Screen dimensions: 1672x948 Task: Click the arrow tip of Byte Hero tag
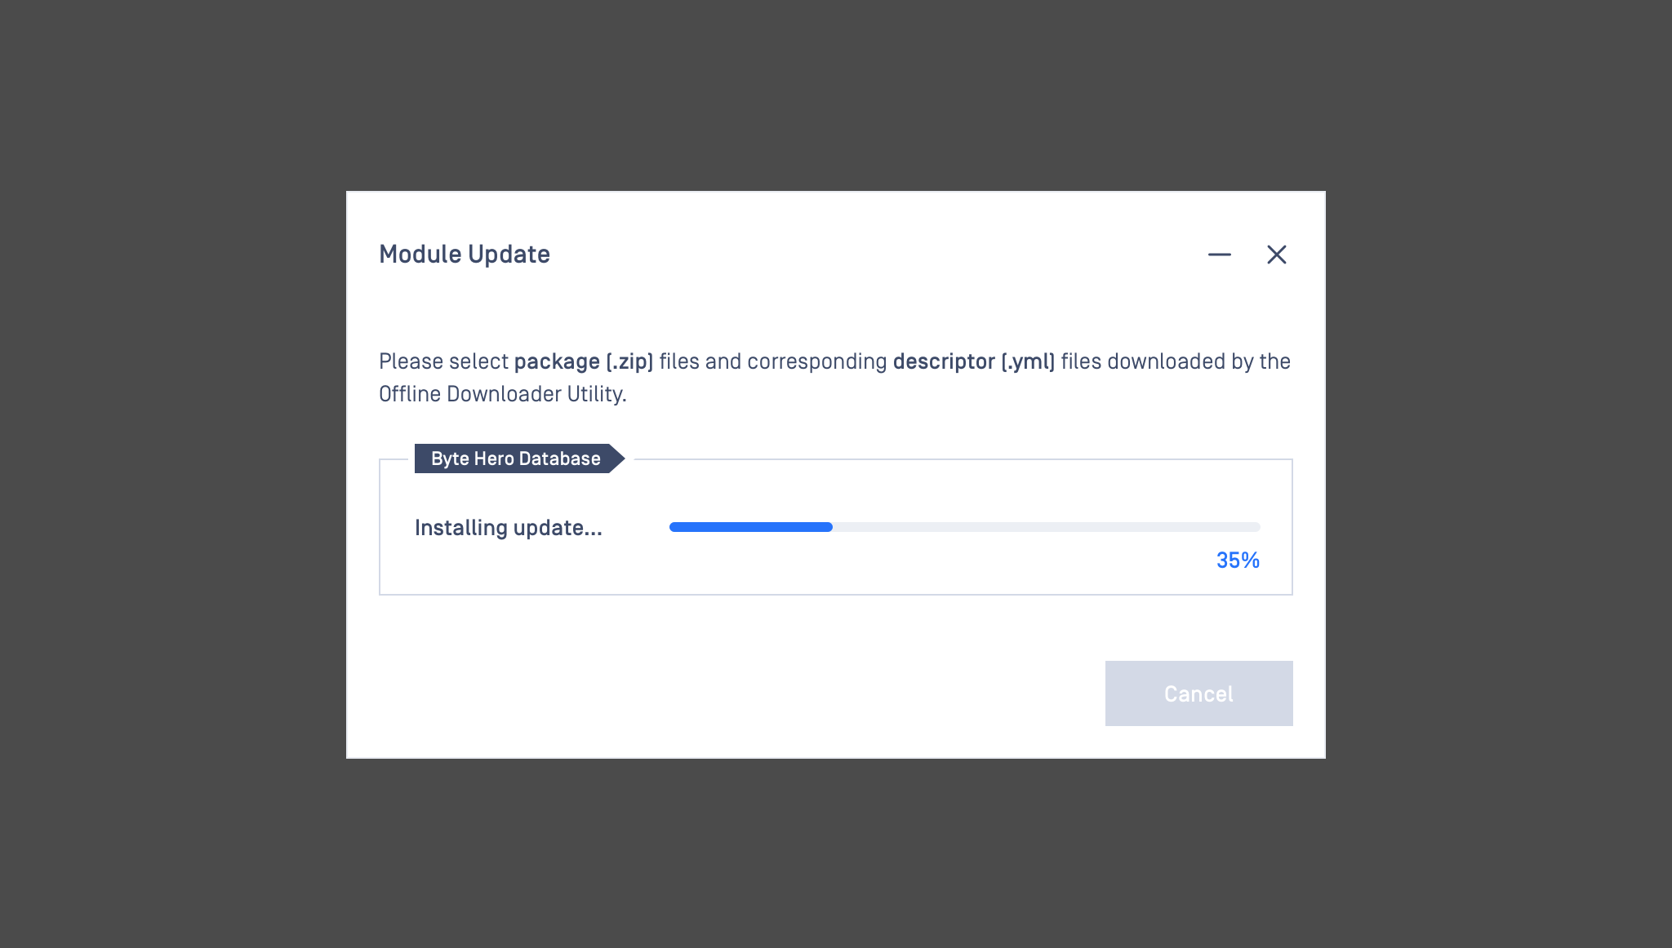point(618,458)
